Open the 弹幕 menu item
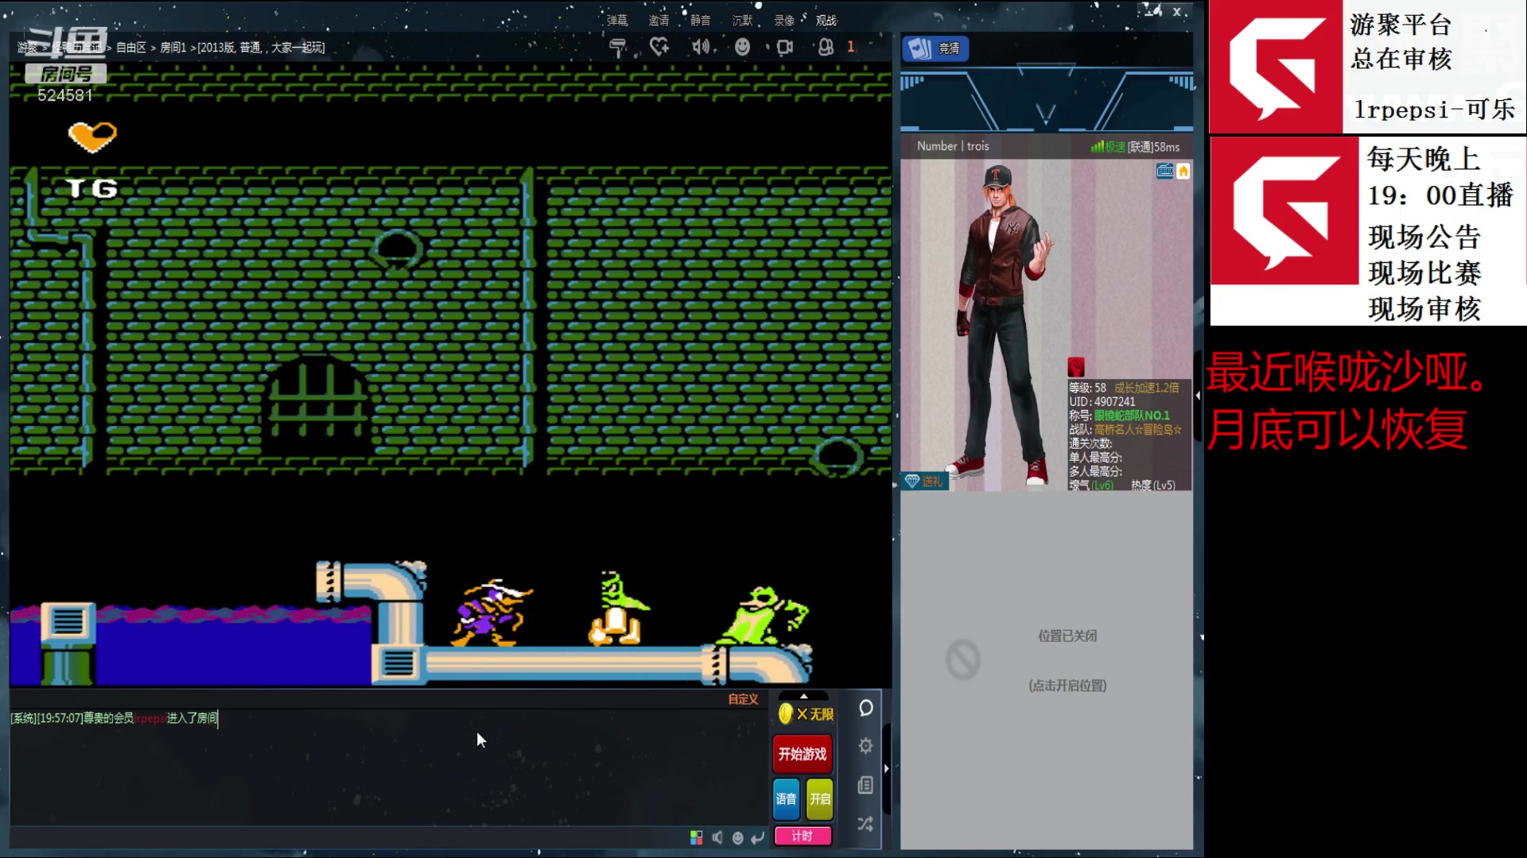The width and height of the screenshot is (1527, 858). [617, 21]
